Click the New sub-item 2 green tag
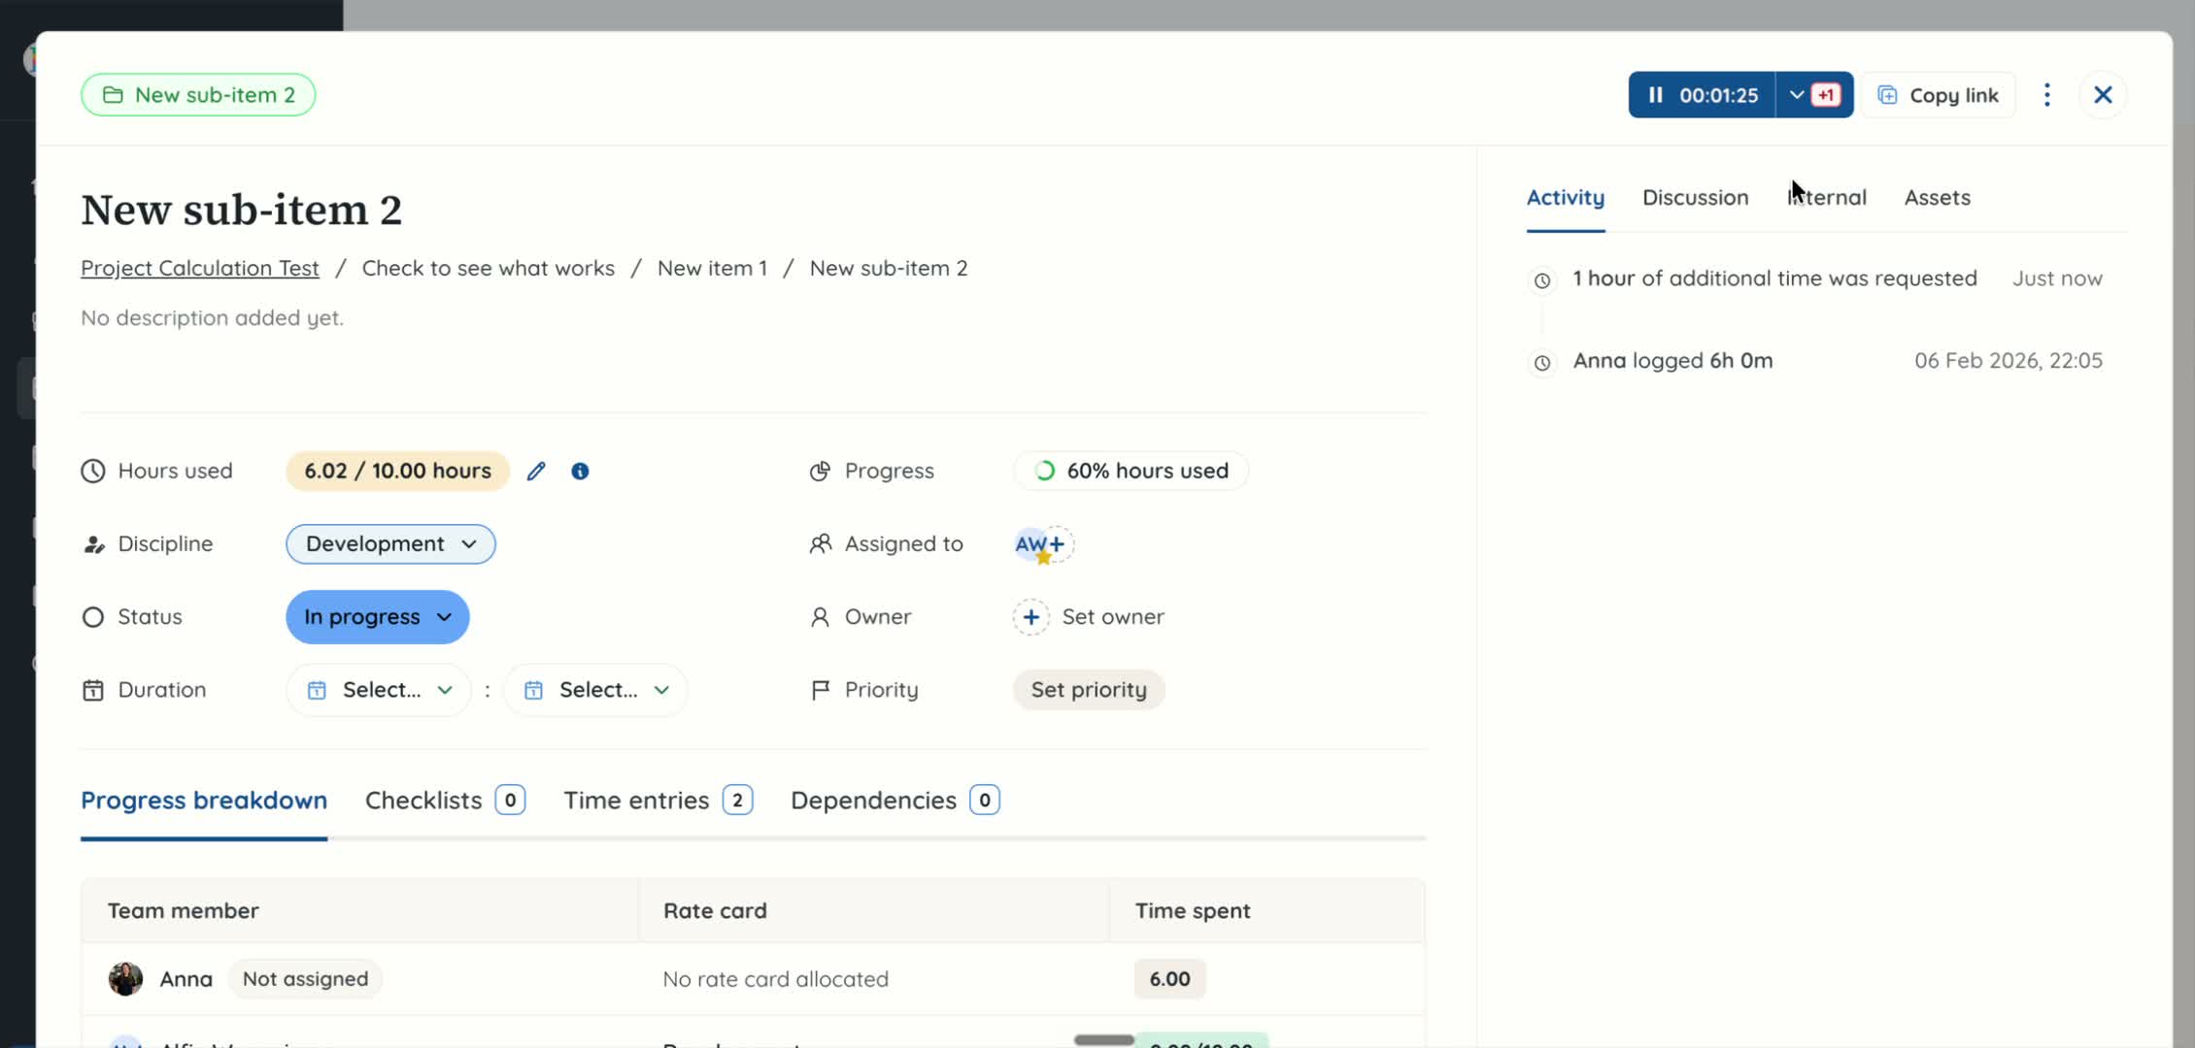Image resolution: width=2195 pixels, height=1048 pixels. pos(198,95)
